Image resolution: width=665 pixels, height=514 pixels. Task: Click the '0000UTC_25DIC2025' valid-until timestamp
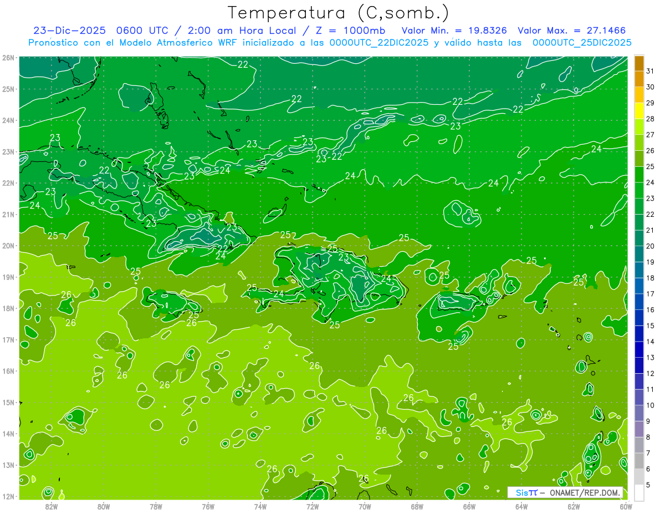[x=582, y=43]
